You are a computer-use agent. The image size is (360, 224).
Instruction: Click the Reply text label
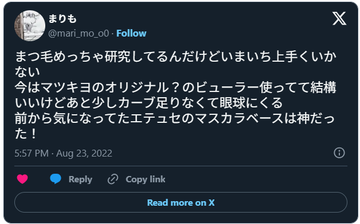click(80, 179)
